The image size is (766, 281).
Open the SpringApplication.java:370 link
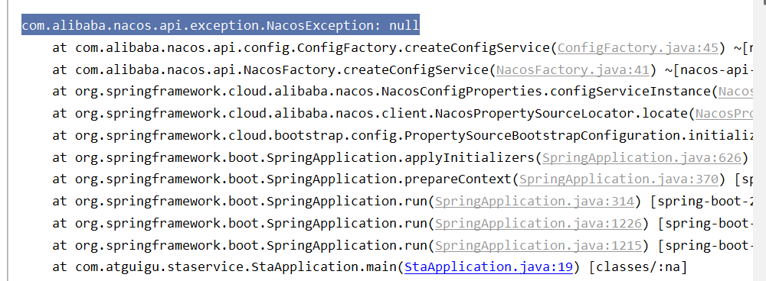(619, 179)
